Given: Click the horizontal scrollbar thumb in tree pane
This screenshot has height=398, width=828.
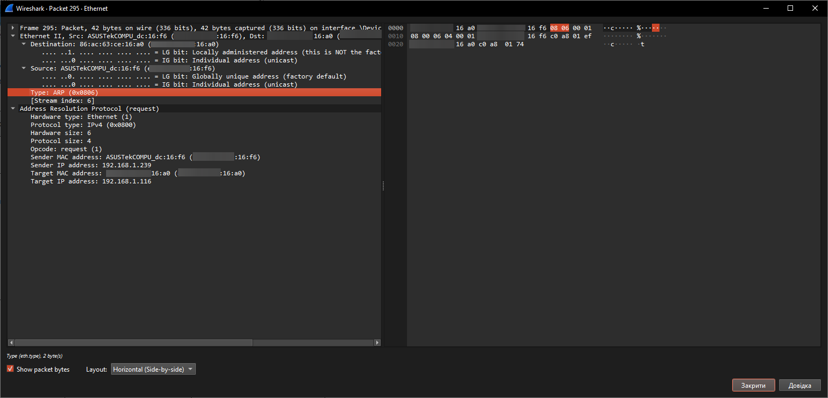Looking at the screenshot, I should pyautogui.click(x=134, y=343).
